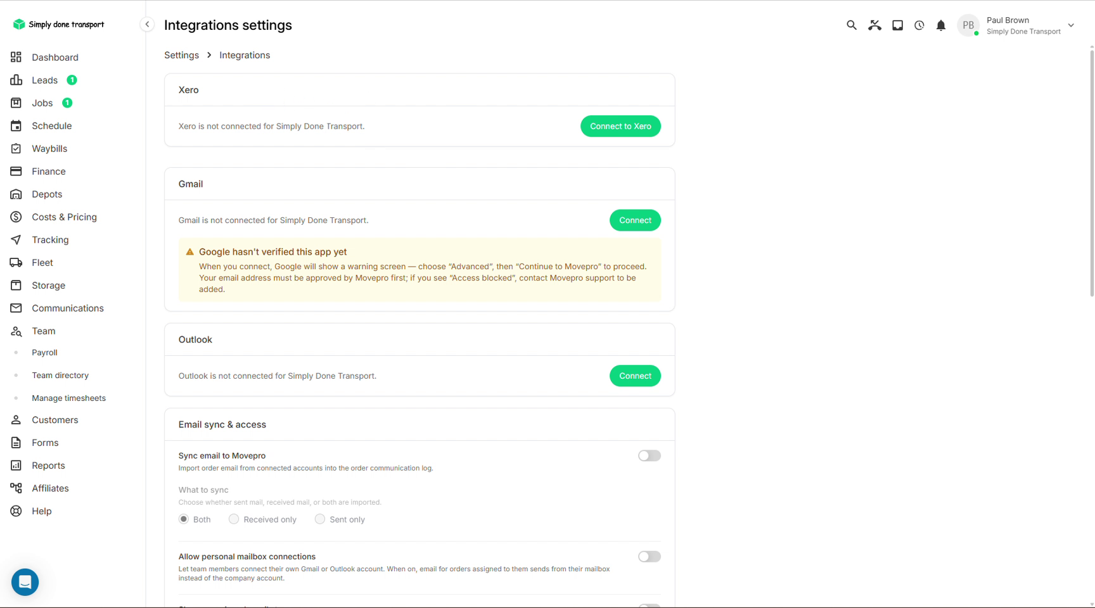Go to Jobs in sidebar
This screenshot has height=608, width=1095.
click(x=42, y=103)
